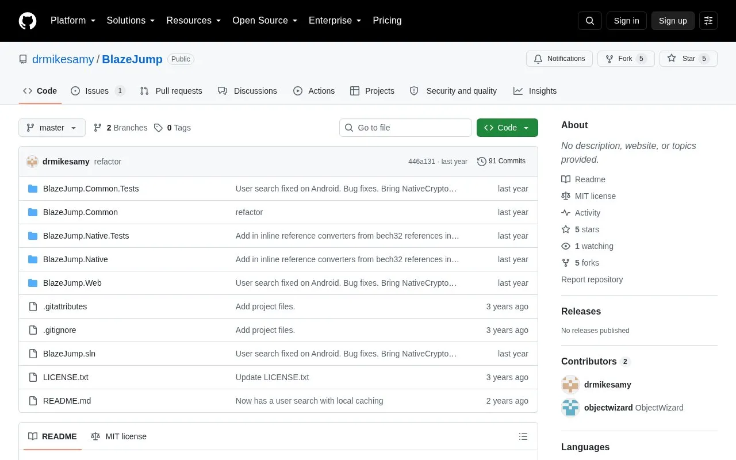This screenshot has width=736, height=460.
Task: Open the BlazeJump.sln file
Action: click(69, 354)
